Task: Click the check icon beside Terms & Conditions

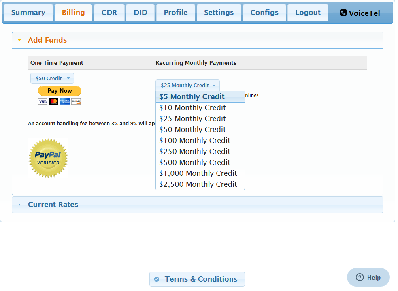Action: point(157,279)
